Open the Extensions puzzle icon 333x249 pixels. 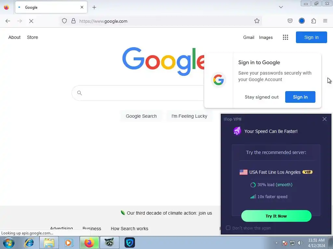313,21
